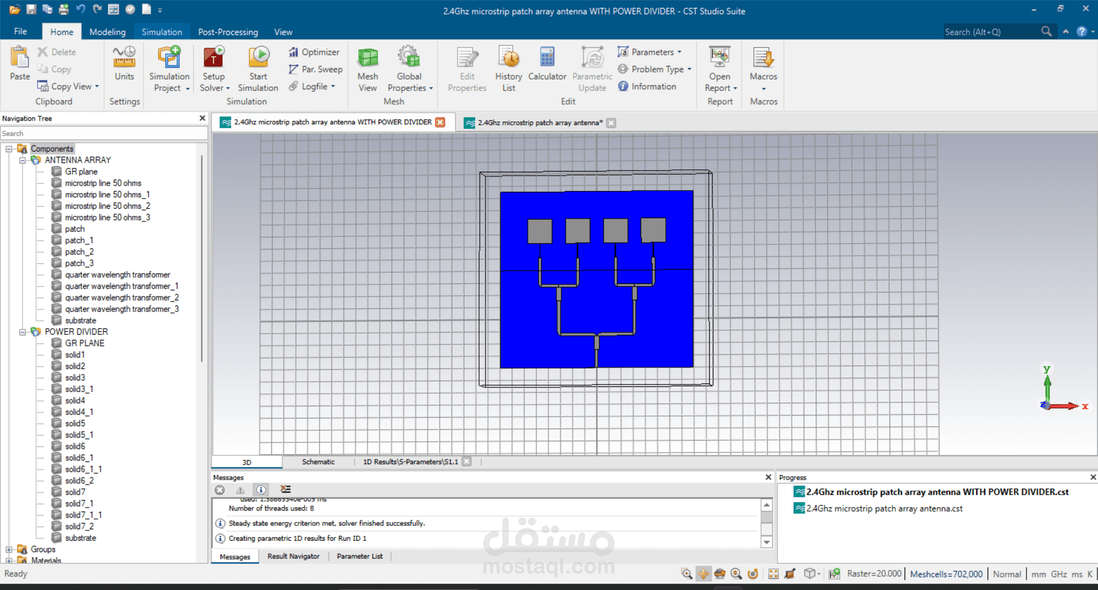Click the Result Navigator tab at the bottom

(293, 556)
